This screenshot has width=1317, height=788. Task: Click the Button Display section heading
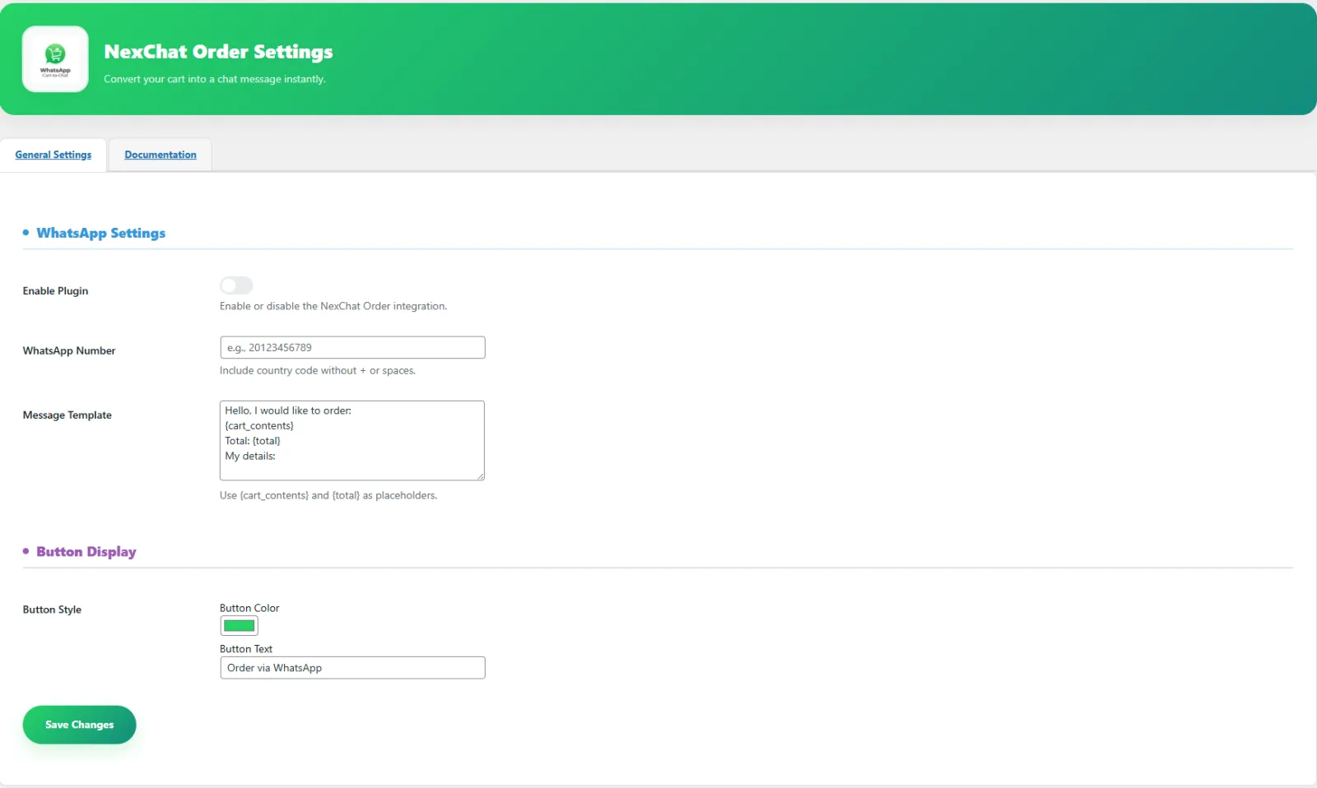coord(86,552)
